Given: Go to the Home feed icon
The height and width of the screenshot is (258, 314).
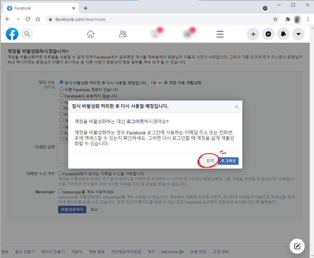Looking at the screenshot, I should [91, 34].
